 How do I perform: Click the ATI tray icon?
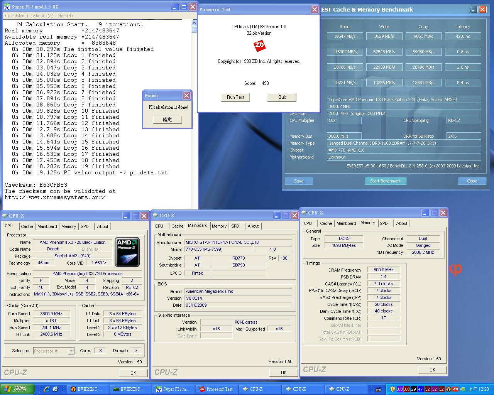[455, 389]
